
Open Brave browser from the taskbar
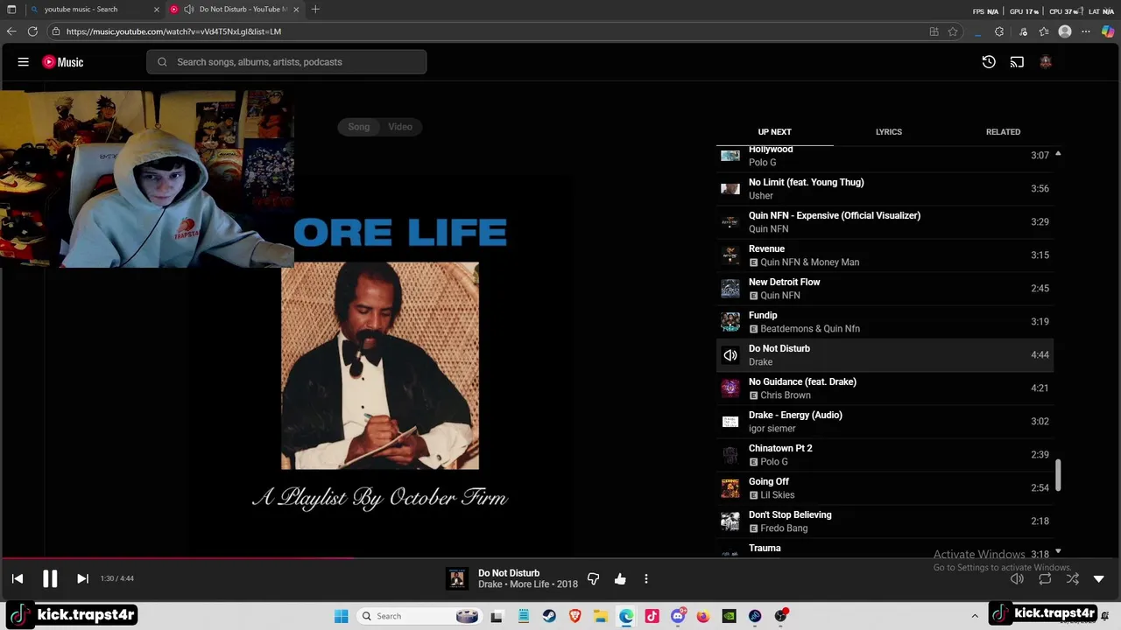pyautogui.click(x=575, y=616)
